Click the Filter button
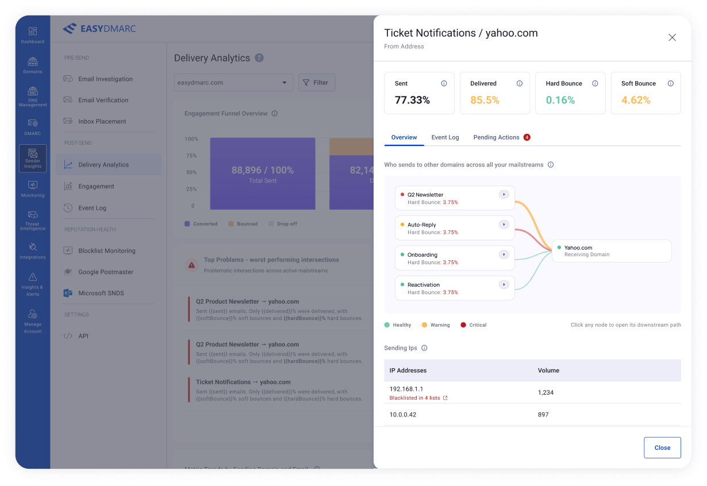The width and height of the screenshot is (707, 486). 316,82
